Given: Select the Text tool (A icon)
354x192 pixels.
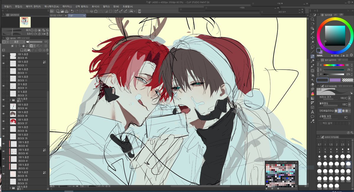Looking at the screenshot, I should (312, 112).
